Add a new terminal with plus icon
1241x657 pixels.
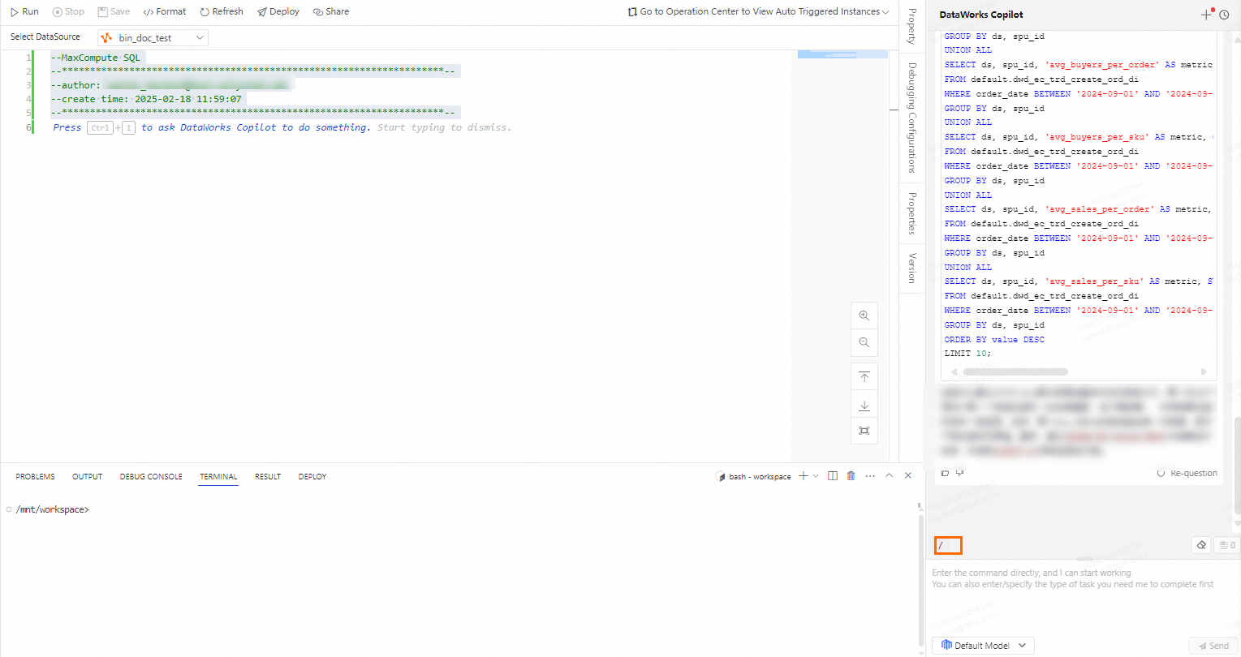pyautogui.click(x=804, y=476)
